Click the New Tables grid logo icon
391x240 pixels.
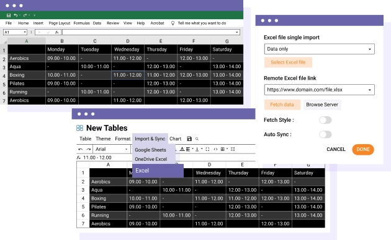click(x=80, y=128)
